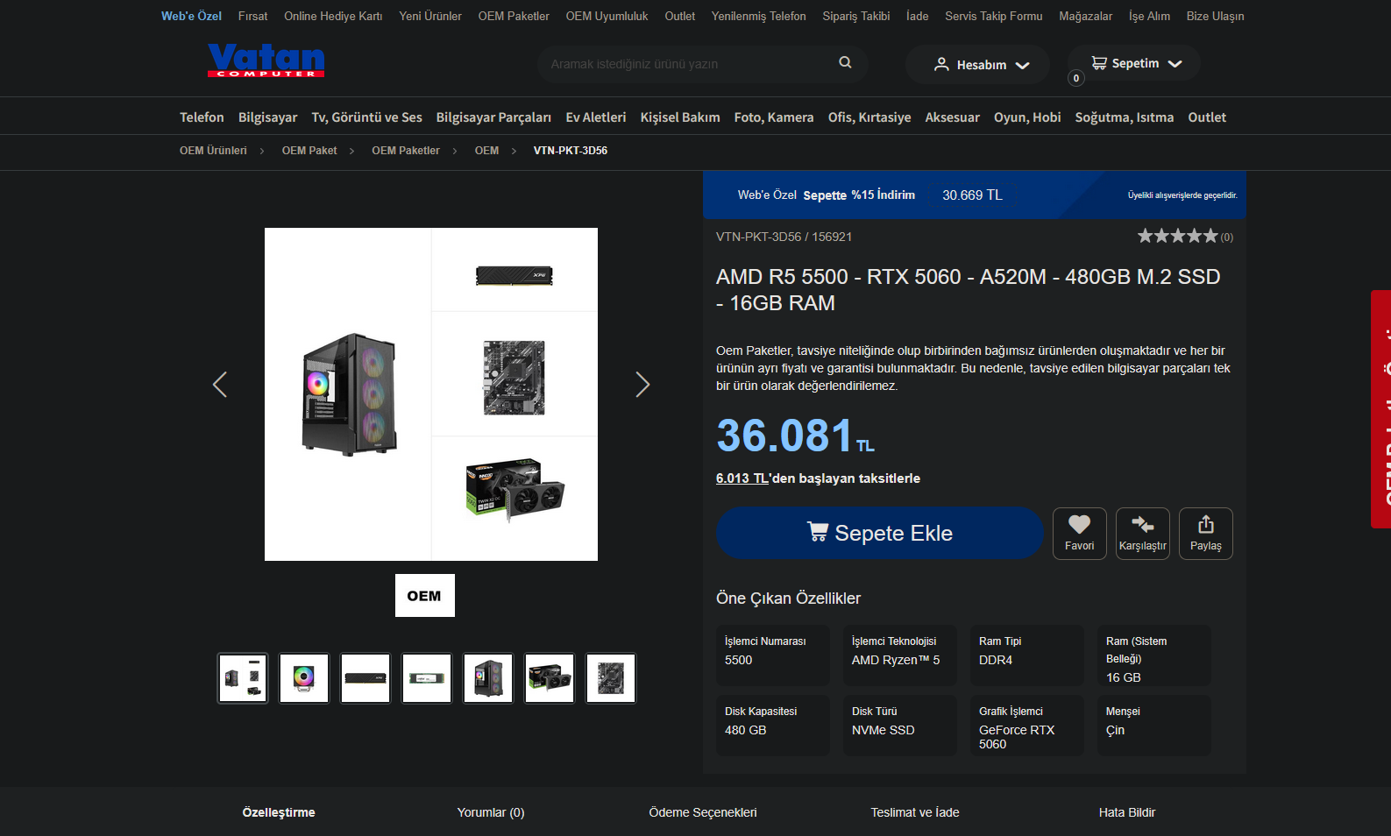Open the Yenilenmiş Telefon link
The width and height of the screenshot is (1391, 836).
pyautogui.click(x=759, y=16)
